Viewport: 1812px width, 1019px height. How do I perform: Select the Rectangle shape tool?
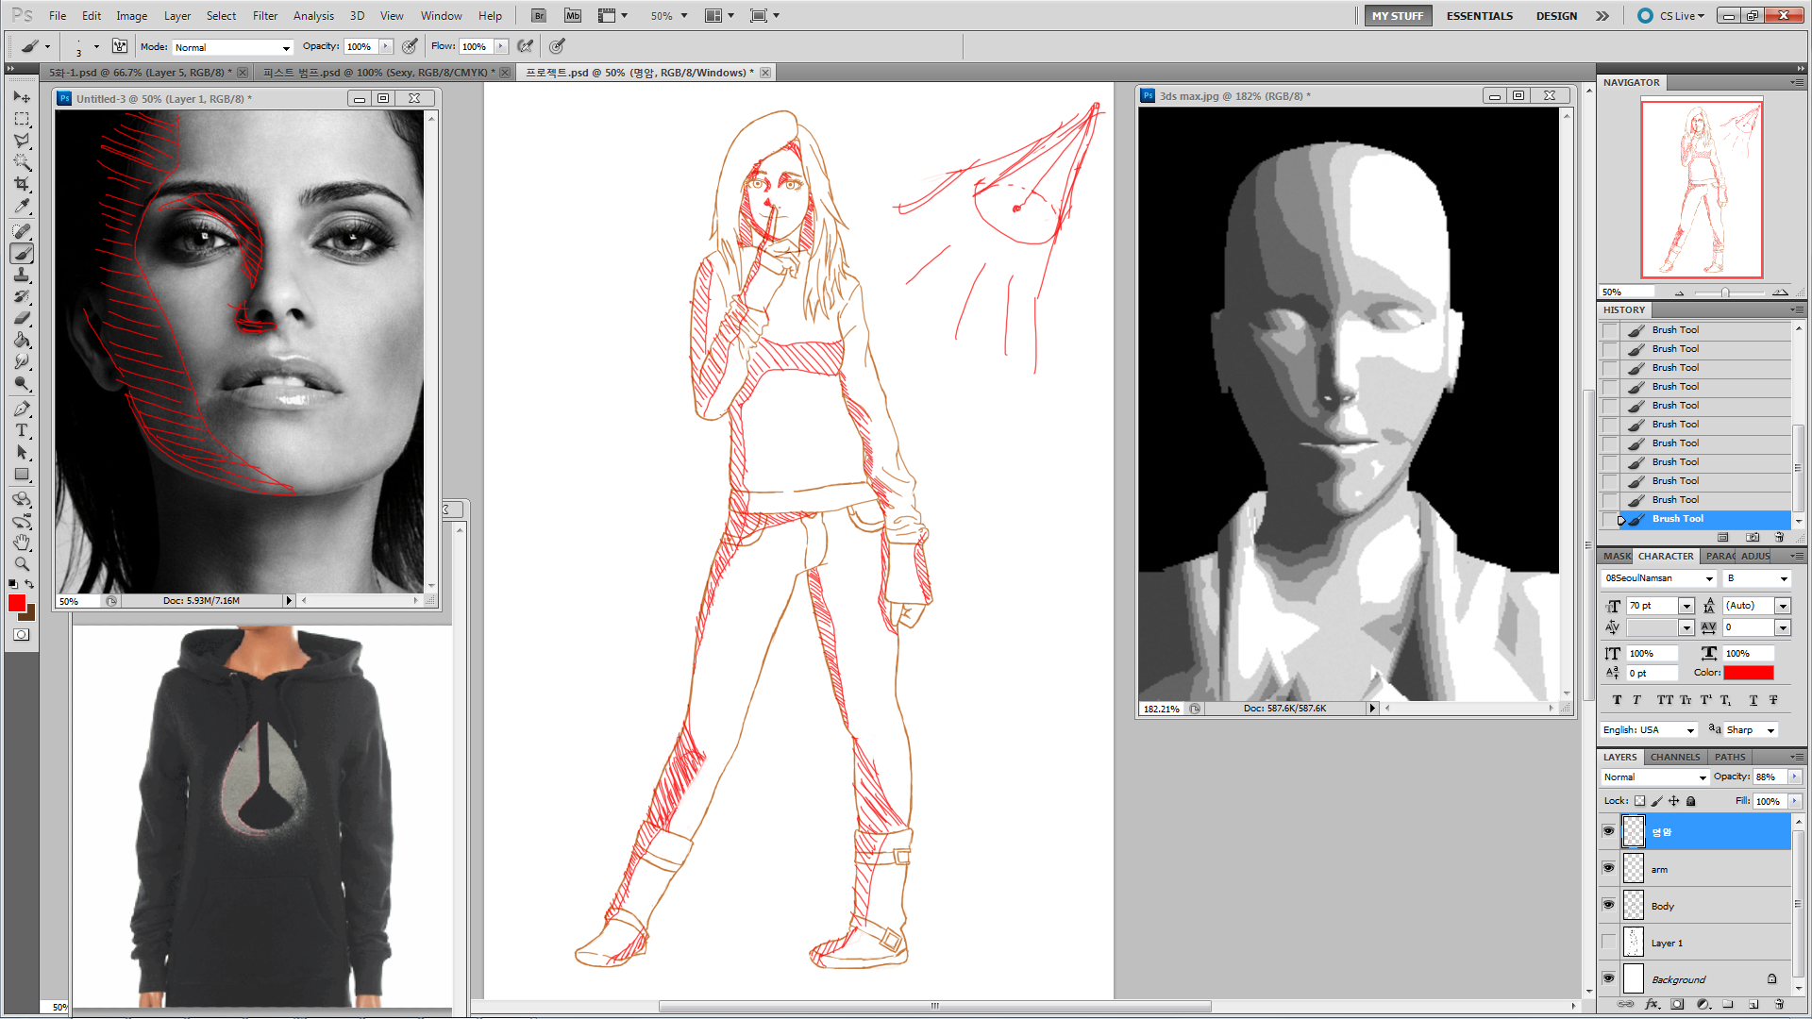pos(22,475)
